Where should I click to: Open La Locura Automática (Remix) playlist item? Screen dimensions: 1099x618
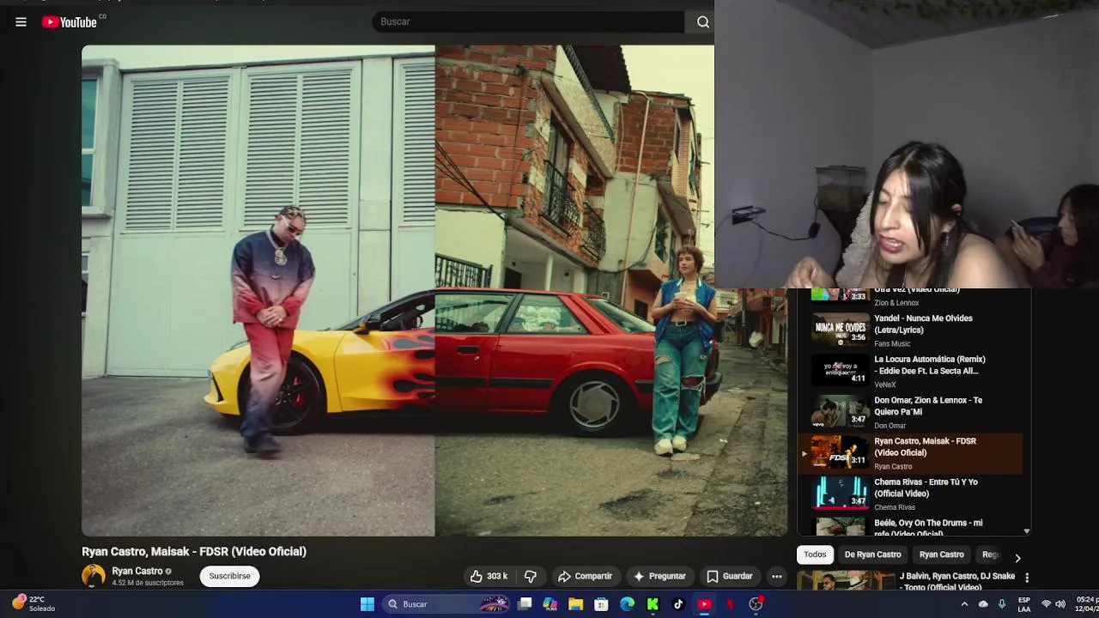click(910, 370)
